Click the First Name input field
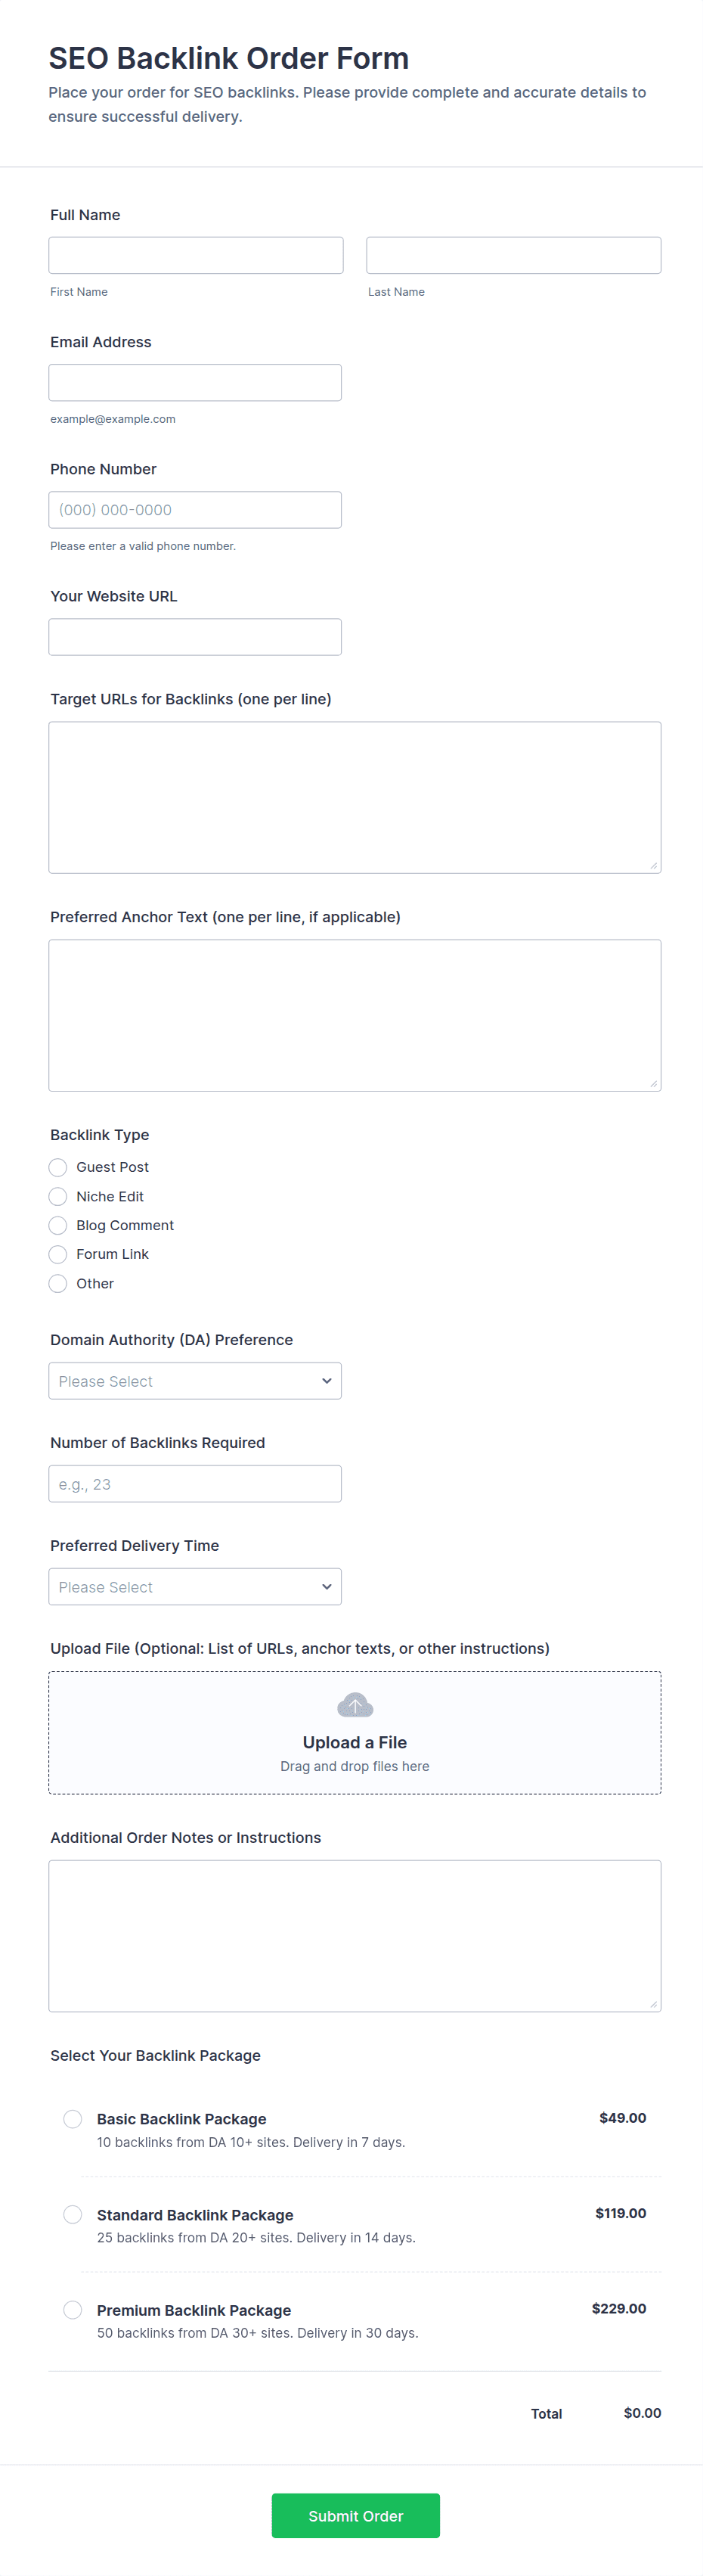The height and width of the screenshot is (2576, 703). point(196,255)
